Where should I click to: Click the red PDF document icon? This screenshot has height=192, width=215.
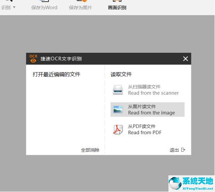118,130
